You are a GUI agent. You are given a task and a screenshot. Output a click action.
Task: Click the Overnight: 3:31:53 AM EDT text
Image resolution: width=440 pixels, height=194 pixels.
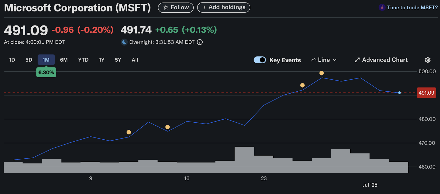pyautogui.click(x=162, y=42)
